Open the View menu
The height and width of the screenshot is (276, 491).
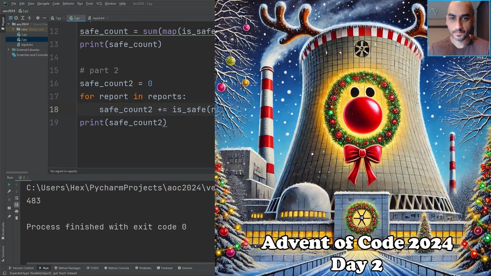click(31, 3)
